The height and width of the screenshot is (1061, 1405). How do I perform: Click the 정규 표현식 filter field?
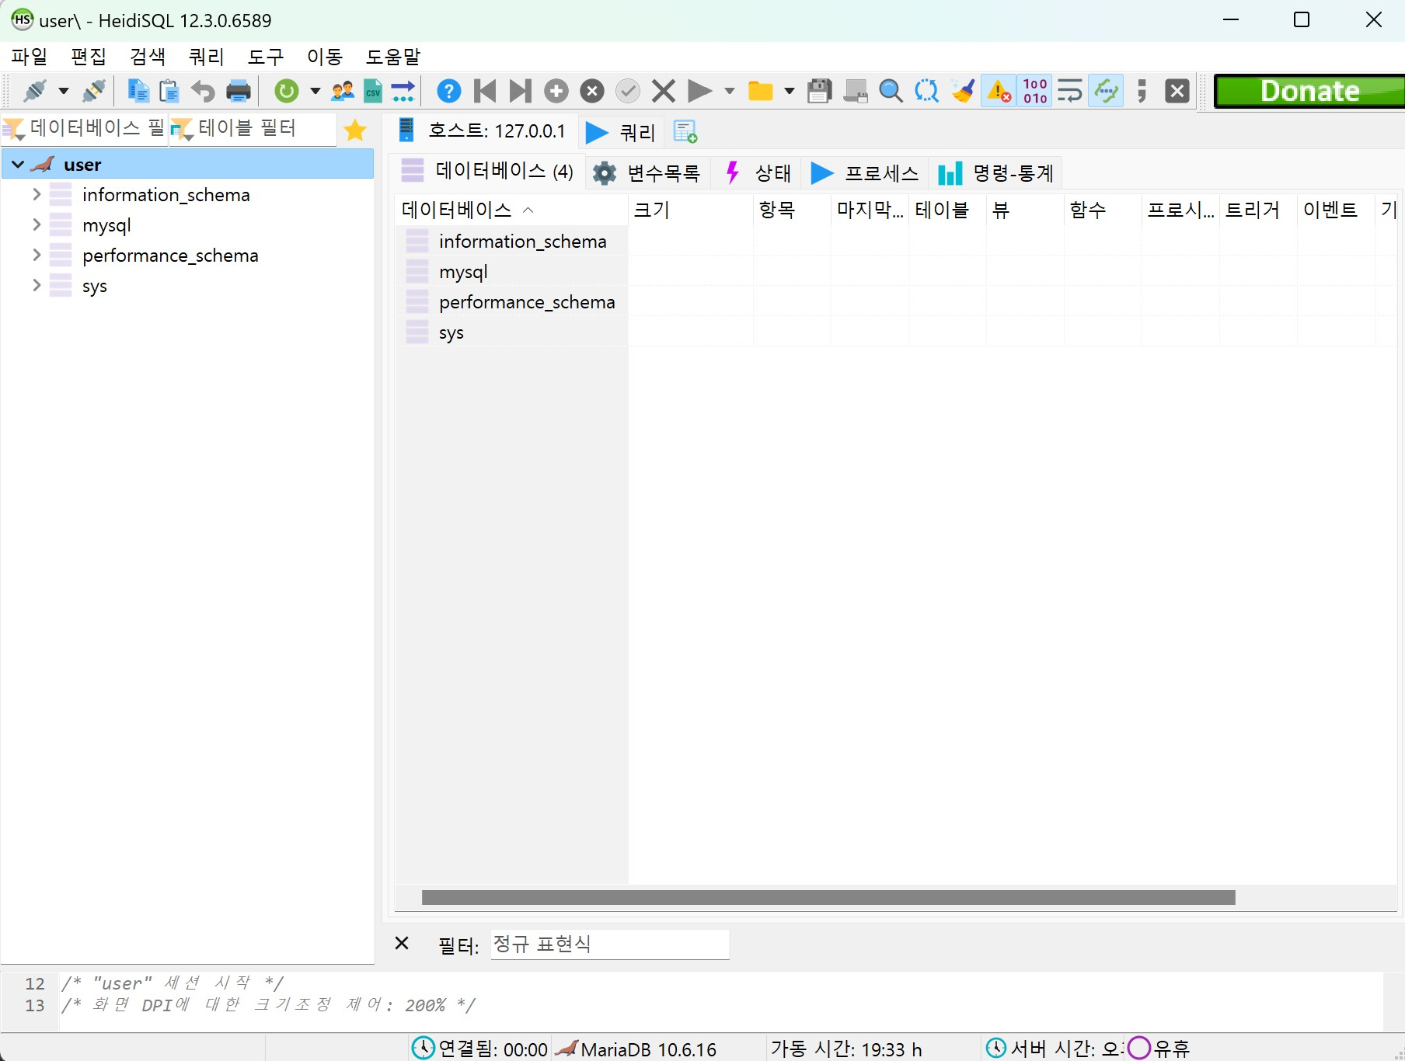click(610, 944)
